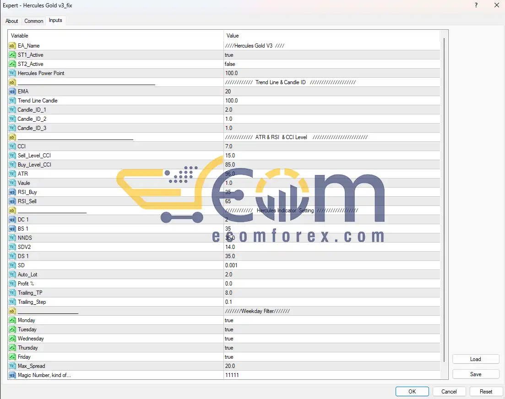Viewport: 505px width, 399px height.
Task: Toggle the Friday true value
Action: (331, 357)
